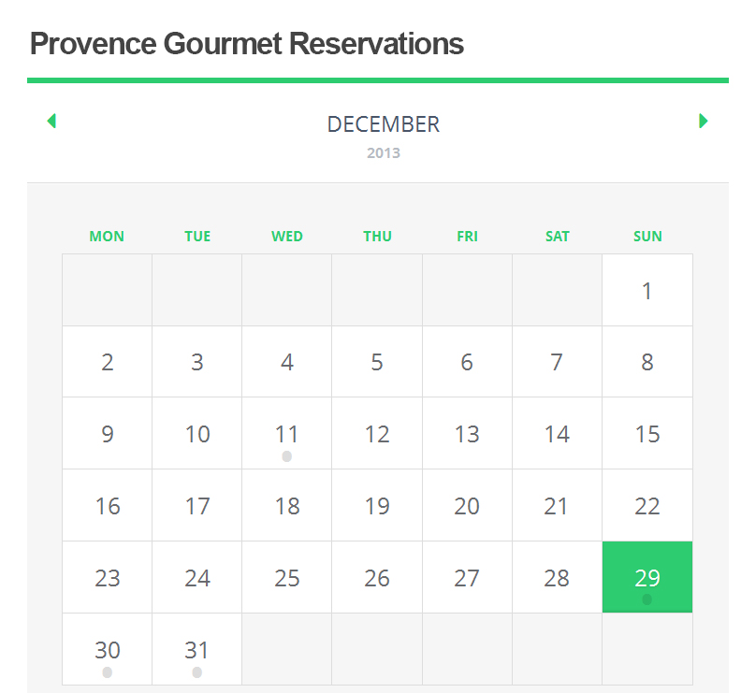Choose day 22 in the Sunday column
The height and width of the screenshot is (693, 741).
(x=647, y=505)
